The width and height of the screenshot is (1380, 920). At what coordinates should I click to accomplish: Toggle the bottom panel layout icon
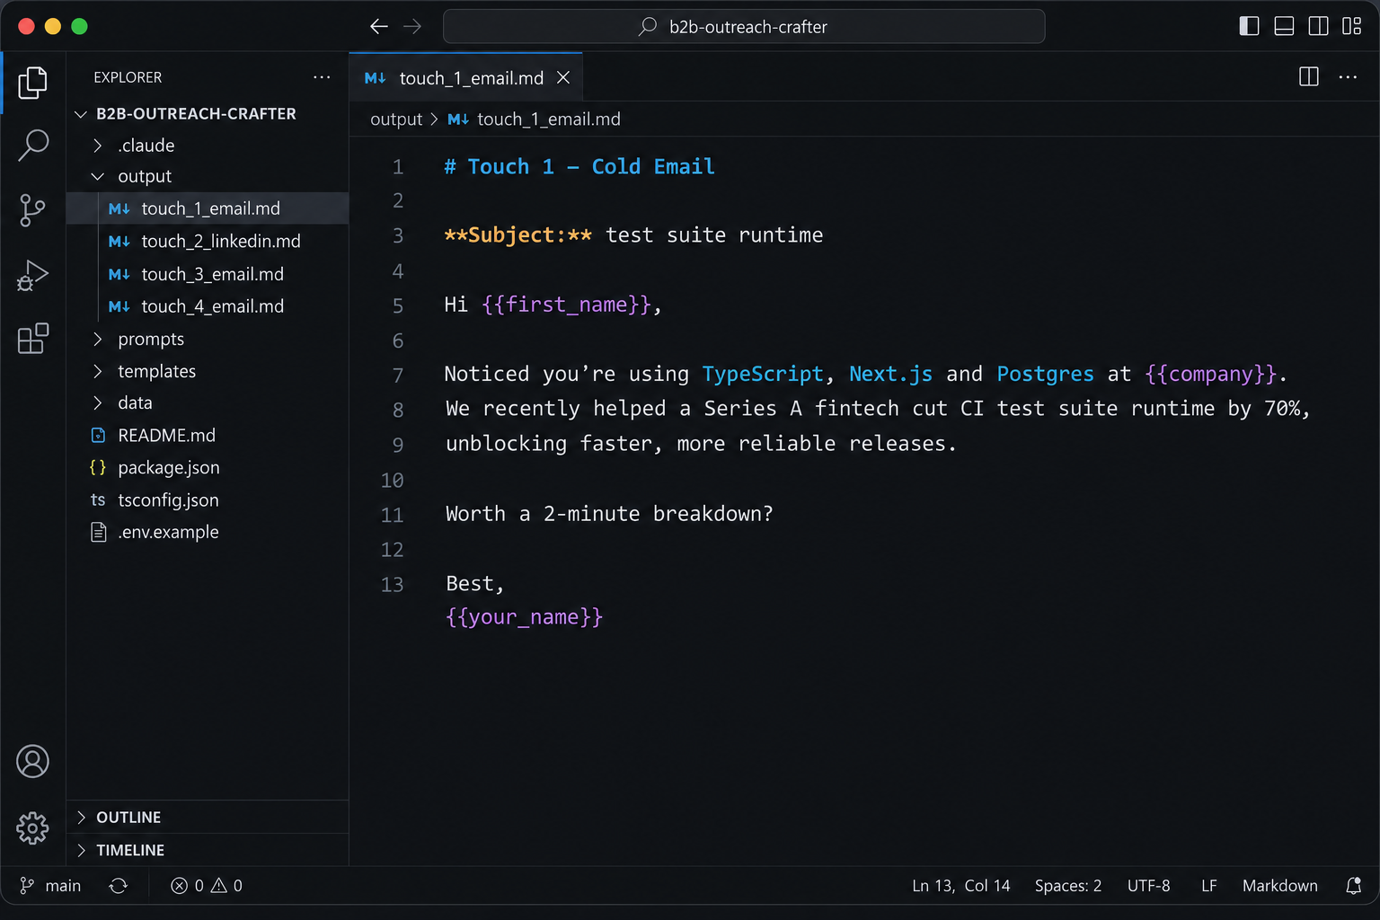1284,26
